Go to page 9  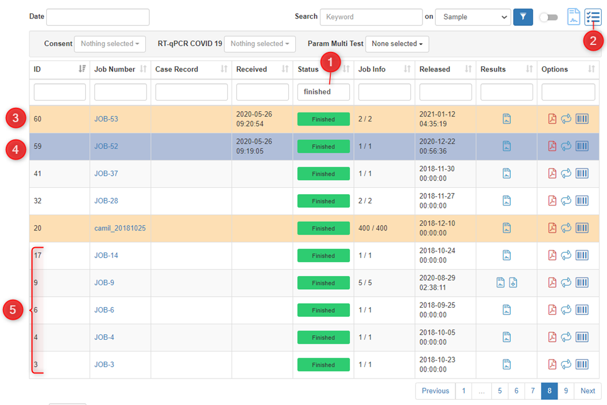(566, 391)
